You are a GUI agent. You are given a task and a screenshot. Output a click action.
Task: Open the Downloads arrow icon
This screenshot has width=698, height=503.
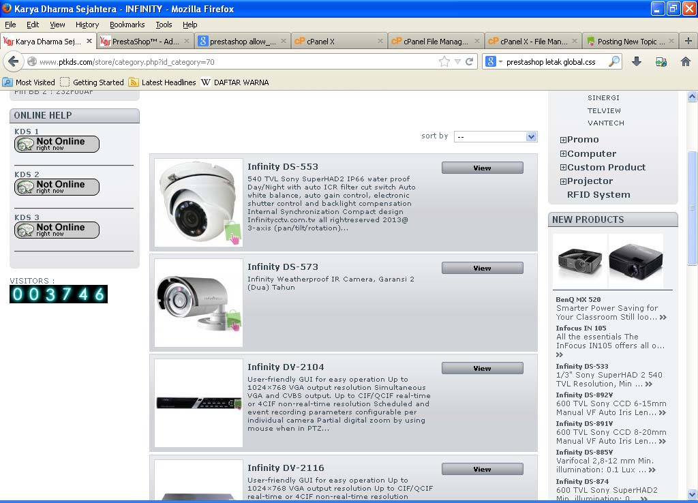coord(637,61)
